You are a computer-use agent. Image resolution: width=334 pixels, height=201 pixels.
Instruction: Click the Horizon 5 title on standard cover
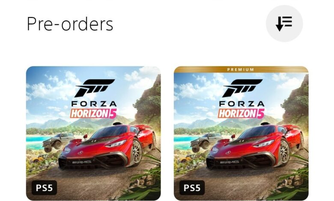point(93,113)
